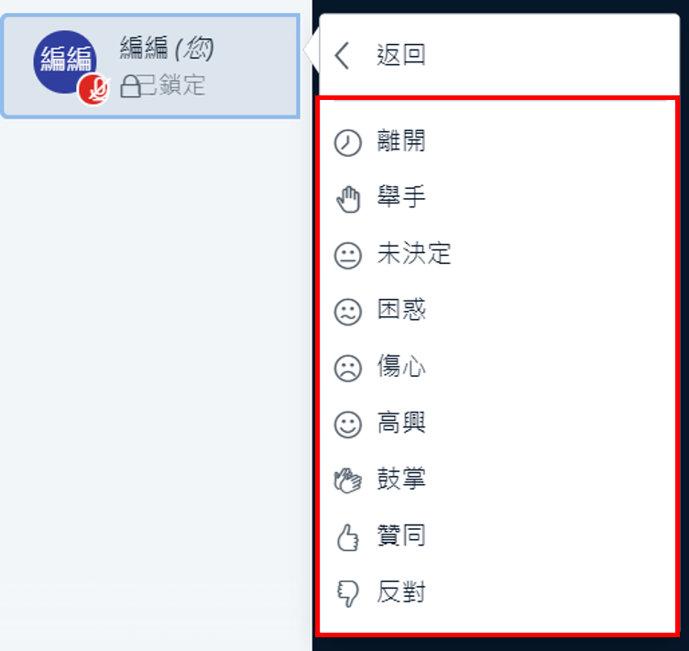Click the neutral face icon for 未決定
The image size is (689, 651).
(347, 256)
